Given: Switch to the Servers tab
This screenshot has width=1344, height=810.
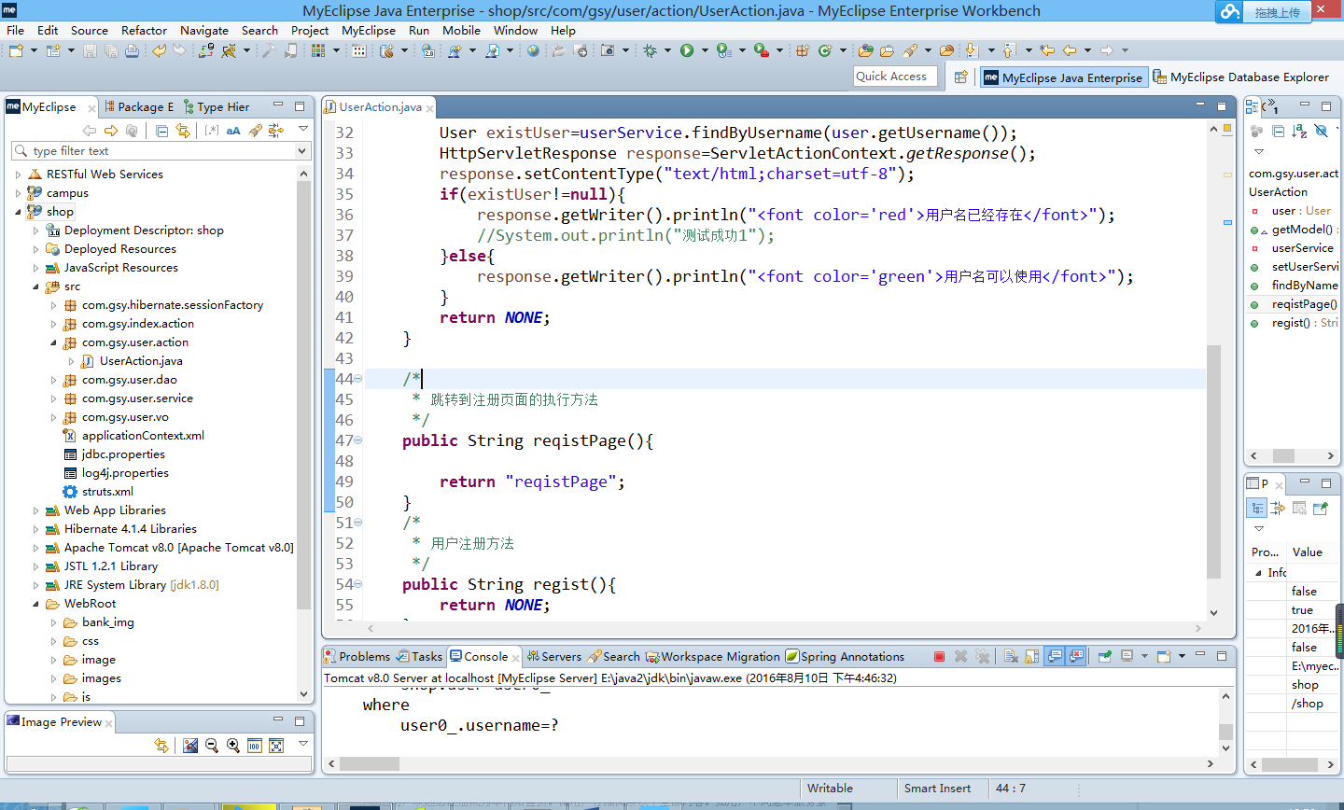Looking at the screenshot, I should click(x=553, y=656).
